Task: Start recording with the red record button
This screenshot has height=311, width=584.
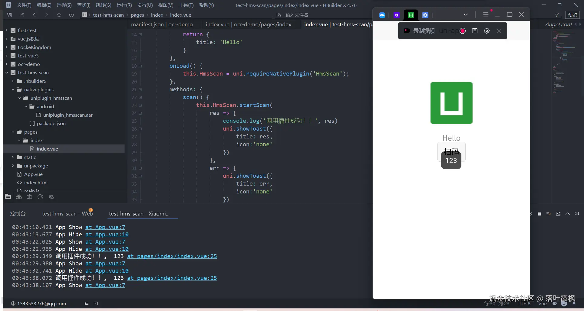Action: [x=463, y=31]
